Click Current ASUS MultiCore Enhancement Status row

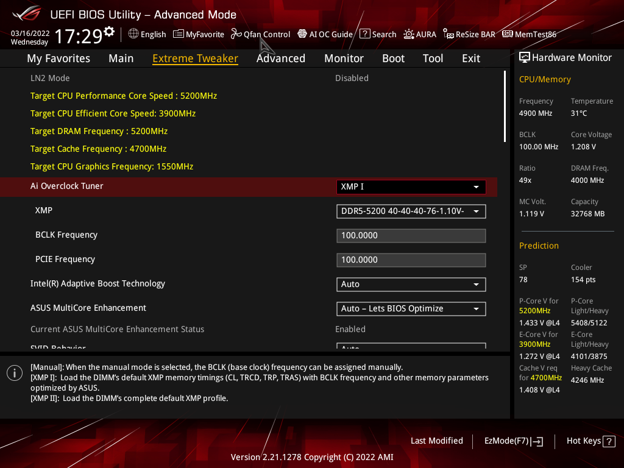pos(249,329)
